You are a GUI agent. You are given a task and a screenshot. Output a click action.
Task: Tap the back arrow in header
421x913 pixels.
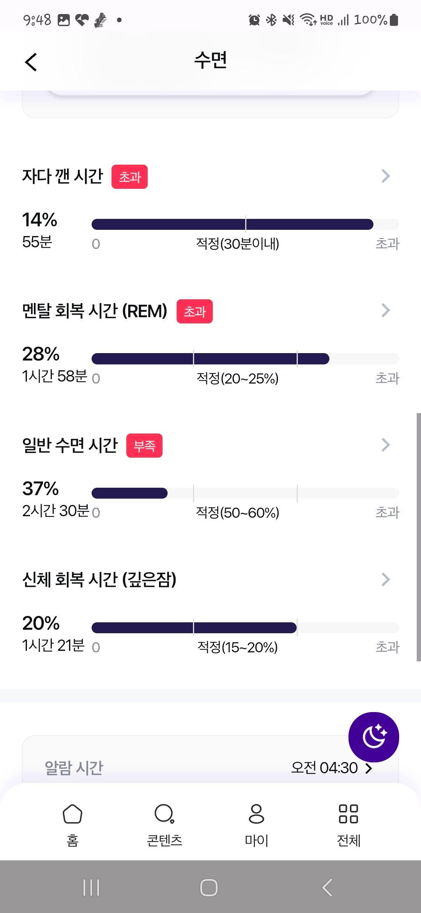(x=31, y=62)
